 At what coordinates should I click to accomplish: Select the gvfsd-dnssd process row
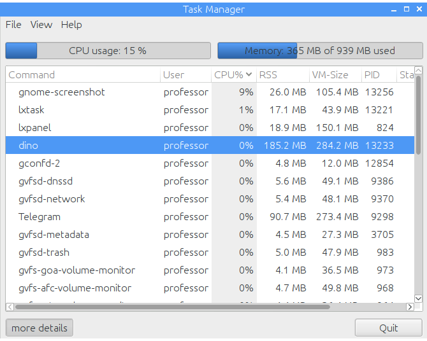[x=210, y=181]
